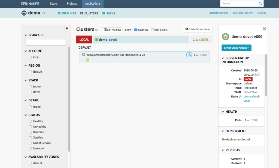
Task: Open the Search nav menu item
Action: point(54,4)
